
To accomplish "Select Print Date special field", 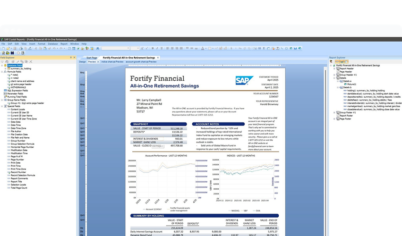I will [16, 163].
